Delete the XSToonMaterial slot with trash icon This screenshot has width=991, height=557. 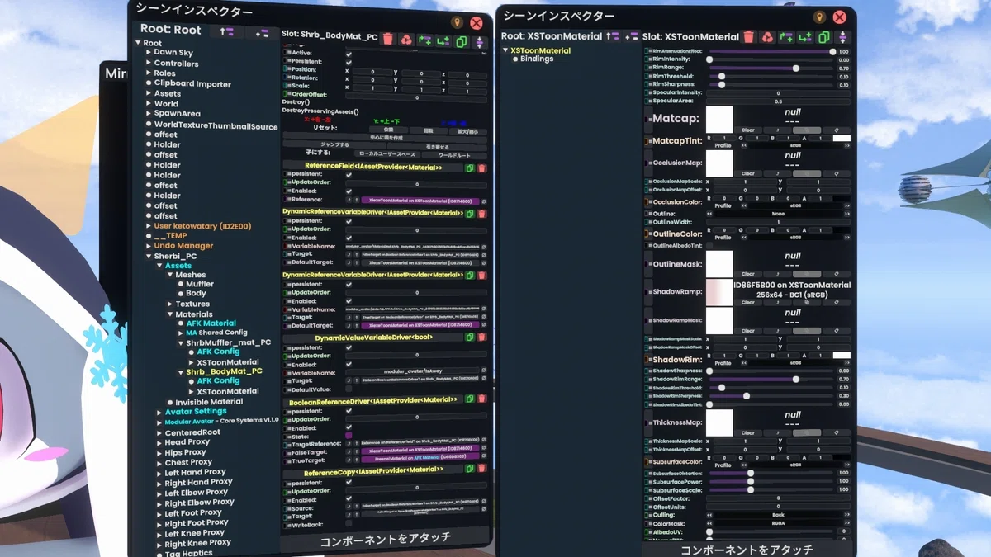748,36
